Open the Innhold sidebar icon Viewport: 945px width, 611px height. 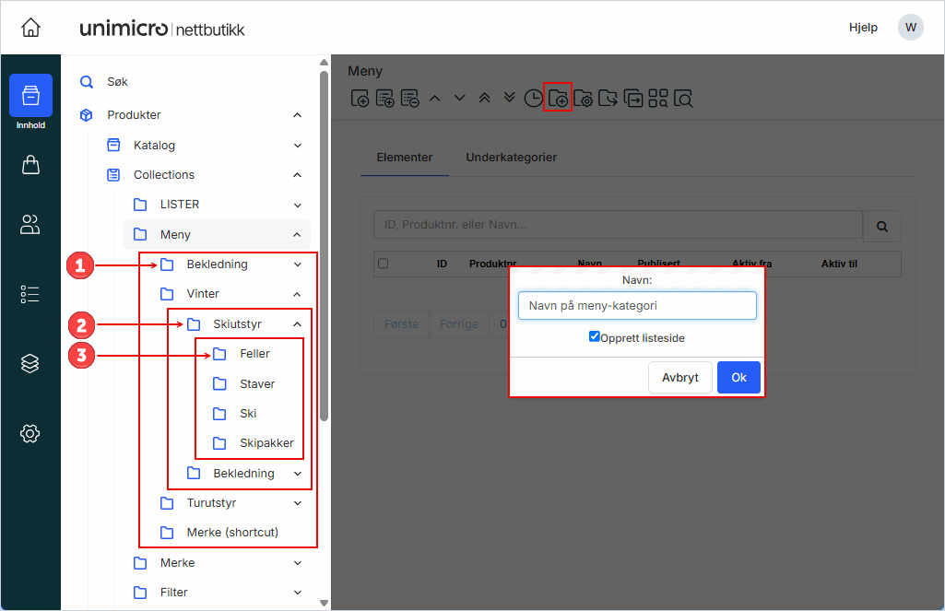30,96
